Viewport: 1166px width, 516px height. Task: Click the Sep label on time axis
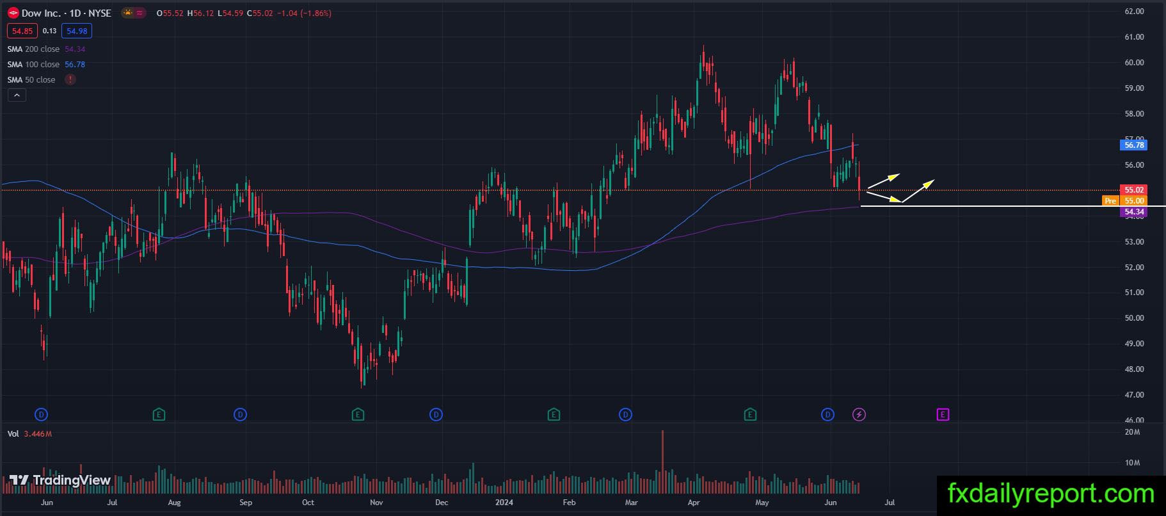[x=246, y=503]
